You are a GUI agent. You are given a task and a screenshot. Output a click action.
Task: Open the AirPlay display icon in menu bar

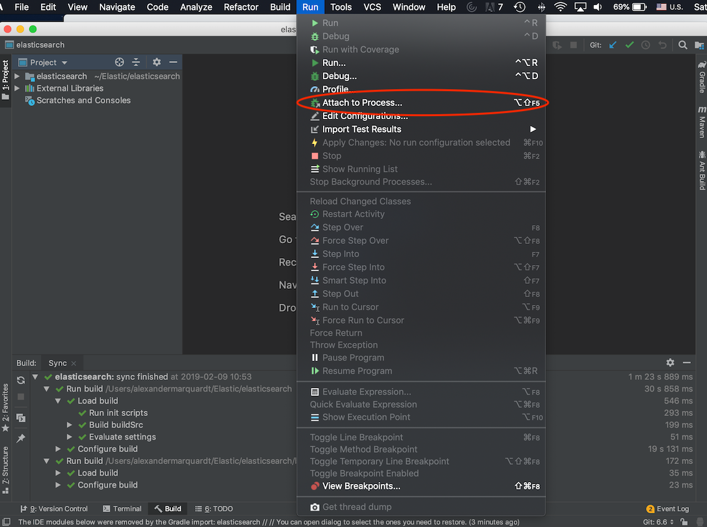580,7
